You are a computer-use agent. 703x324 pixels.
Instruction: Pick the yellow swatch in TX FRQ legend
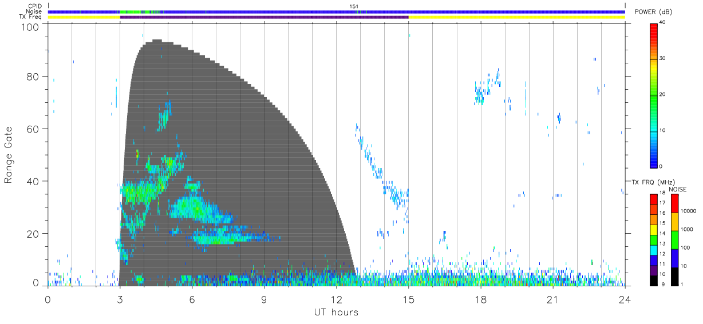click(654, 230)
